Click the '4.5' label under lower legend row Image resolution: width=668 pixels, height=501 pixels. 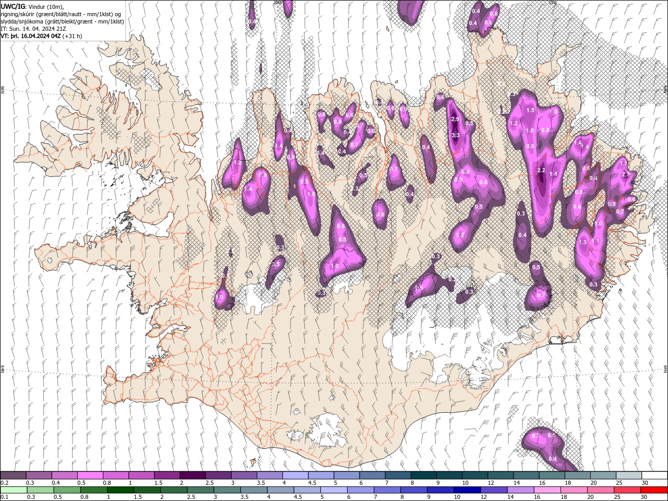click(297, 497)
